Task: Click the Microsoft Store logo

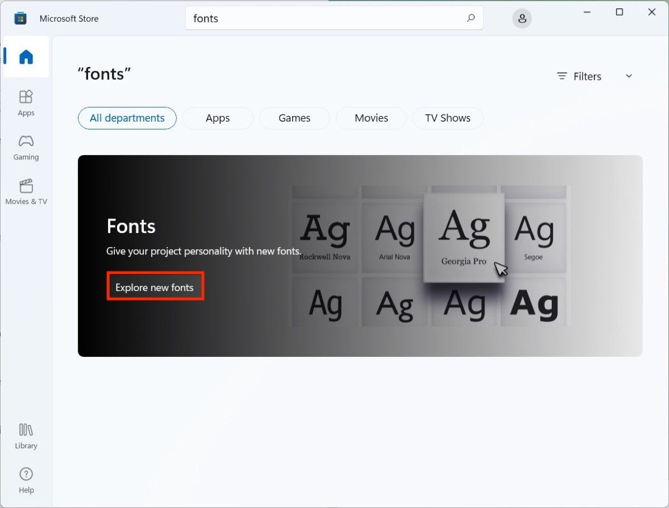Action: tap(21, 18)
